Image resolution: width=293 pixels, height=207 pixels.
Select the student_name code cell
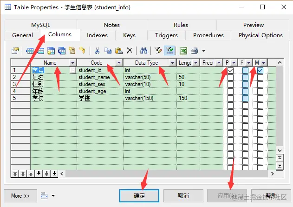(100, 77)
